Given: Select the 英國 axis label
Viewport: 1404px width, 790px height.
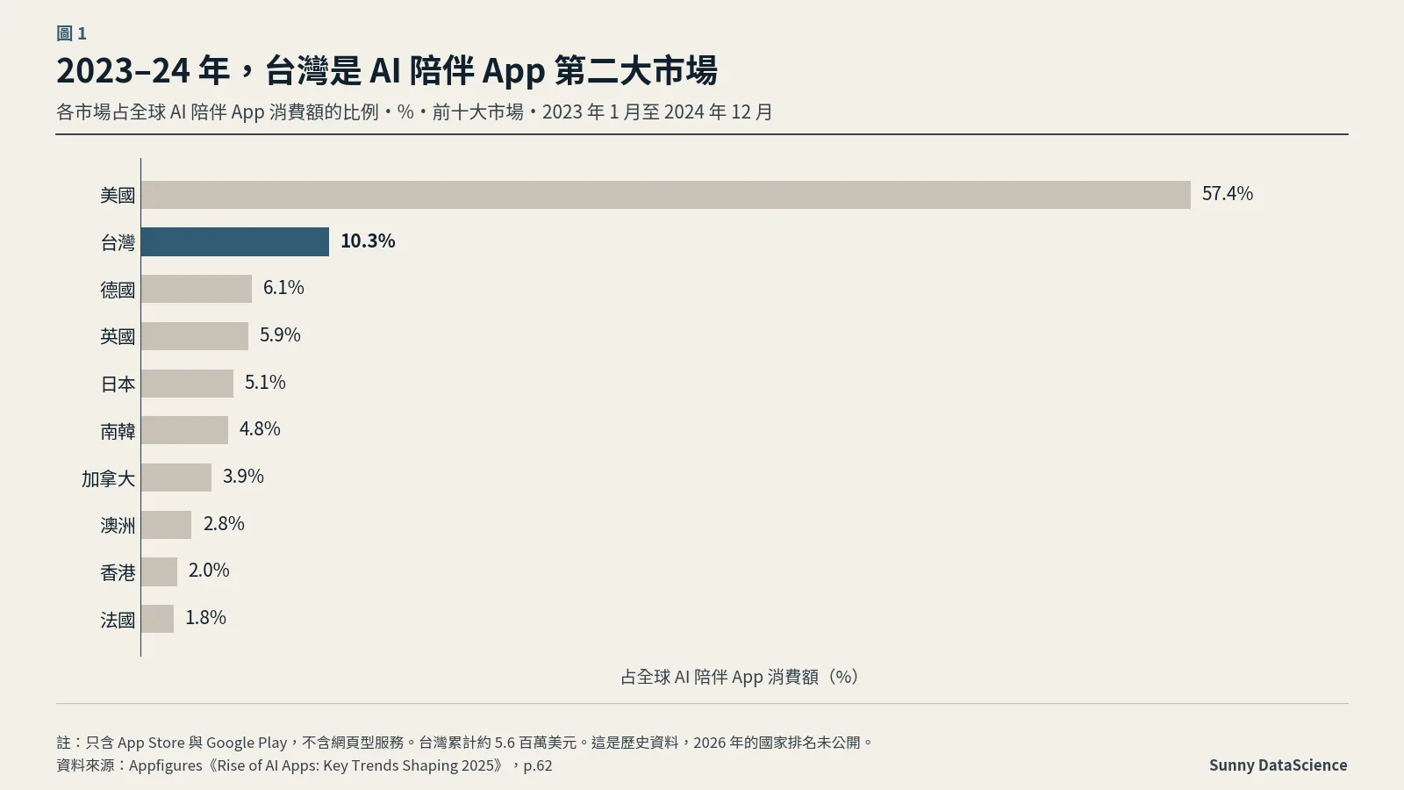Looking at the screenshot, I should pyautogui.click(x=118, y=336).
